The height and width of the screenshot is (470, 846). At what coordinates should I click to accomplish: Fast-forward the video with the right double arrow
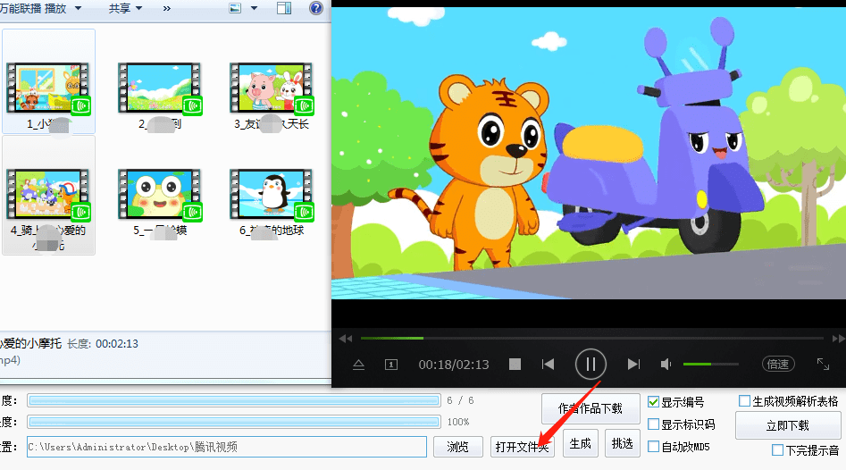coord(838,339)
